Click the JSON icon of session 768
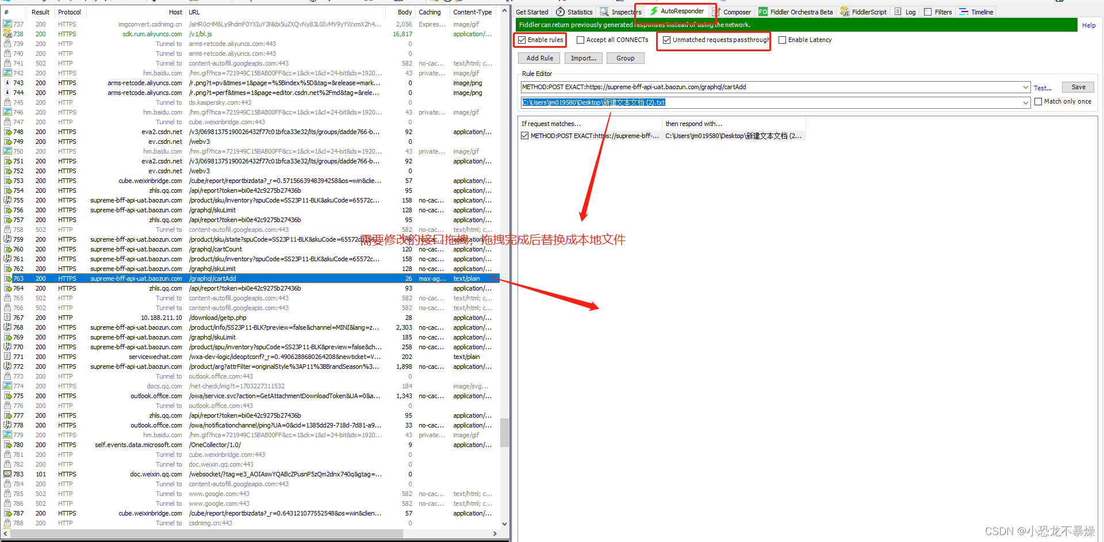Viewport: 1104px width, 542px height. pos(7,327)
